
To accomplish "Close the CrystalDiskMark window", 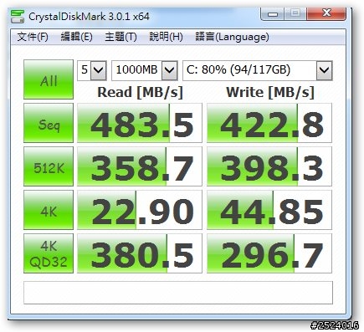I will [326, 13].
